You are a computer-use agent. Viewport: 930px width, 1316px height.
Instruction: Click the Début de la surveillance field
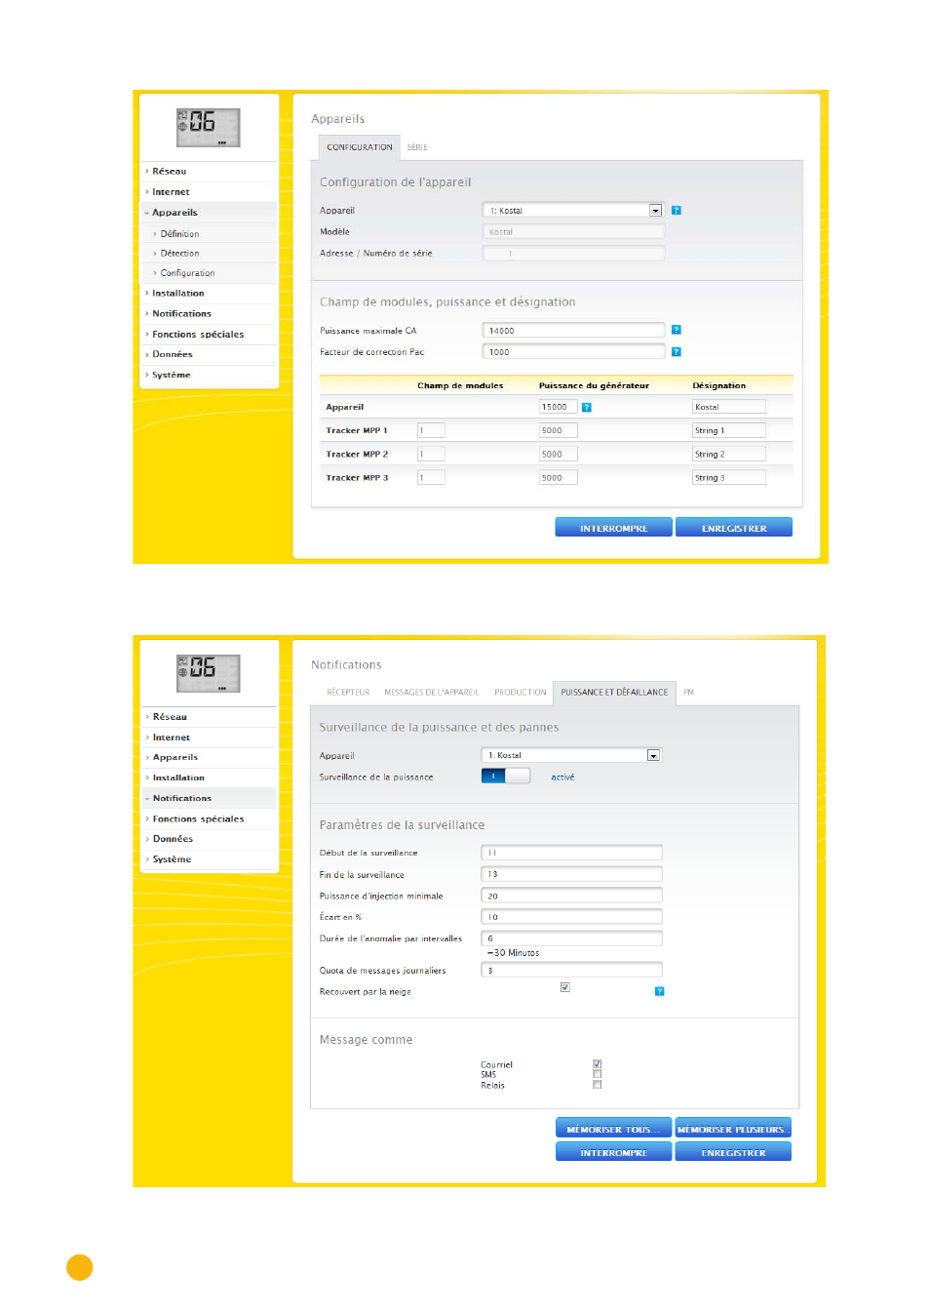(571, 853)
